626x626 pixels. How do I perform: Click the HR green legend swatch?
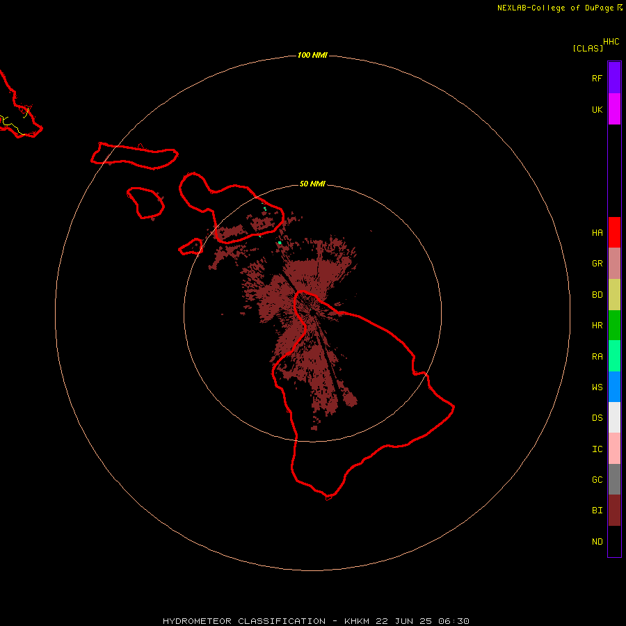point(614,326)
